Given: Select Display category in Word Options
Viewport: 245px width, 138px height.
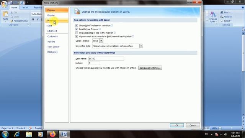Looking at the screenshot, I should [x=57, y=15].
